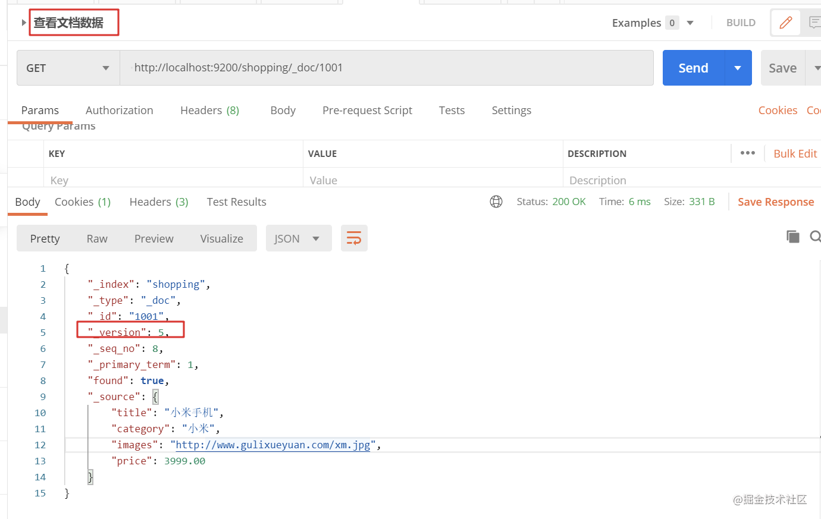Click the Send button

pyautogui.click(x=694, y=68)
